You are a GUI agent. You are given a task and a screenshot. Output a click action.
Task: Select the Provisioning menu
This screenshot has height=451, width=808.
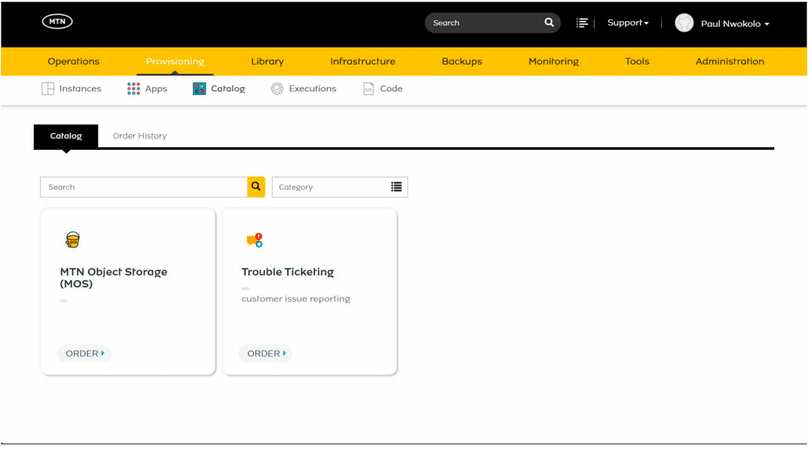pyautogui.click(x=176, y=61)
